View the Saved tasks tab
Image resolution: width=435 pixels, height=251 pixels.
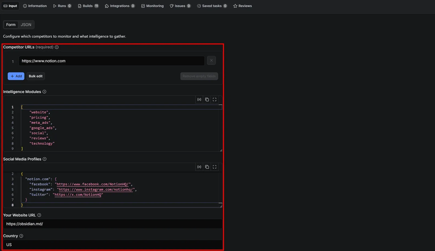point(212,6)
